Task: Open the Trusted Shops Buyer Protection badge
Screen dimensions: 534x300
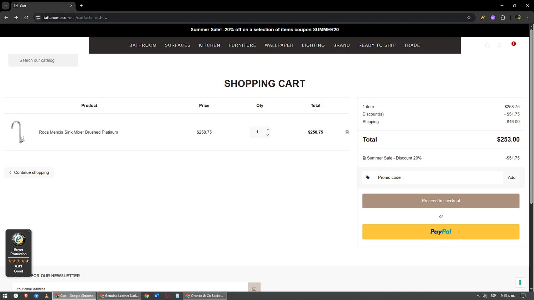Action: pyautogui.click(x=19, y=253)
